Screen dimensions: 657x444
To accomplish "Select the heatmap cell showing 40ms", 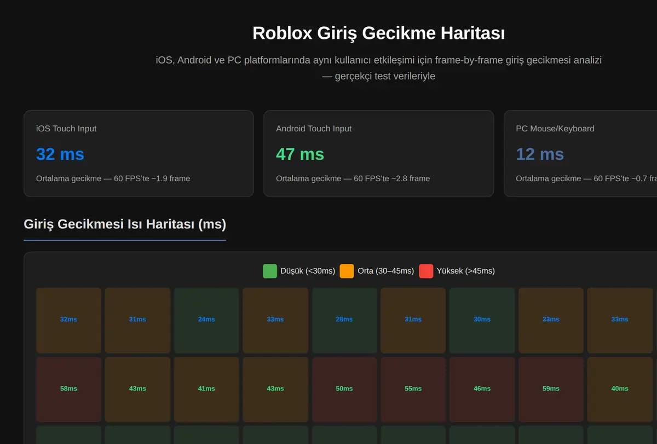I will [x=620, y=390].
